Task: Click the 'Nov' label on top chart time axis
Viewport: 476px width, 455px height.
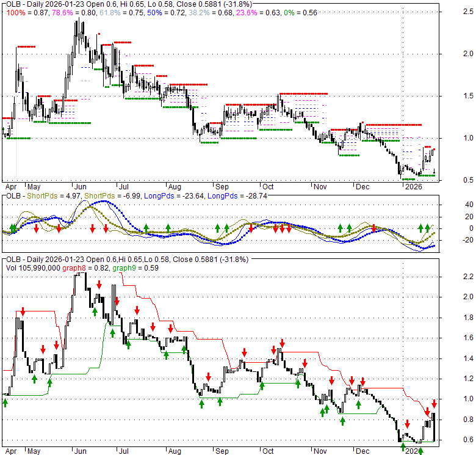Action: pos(320,187)
